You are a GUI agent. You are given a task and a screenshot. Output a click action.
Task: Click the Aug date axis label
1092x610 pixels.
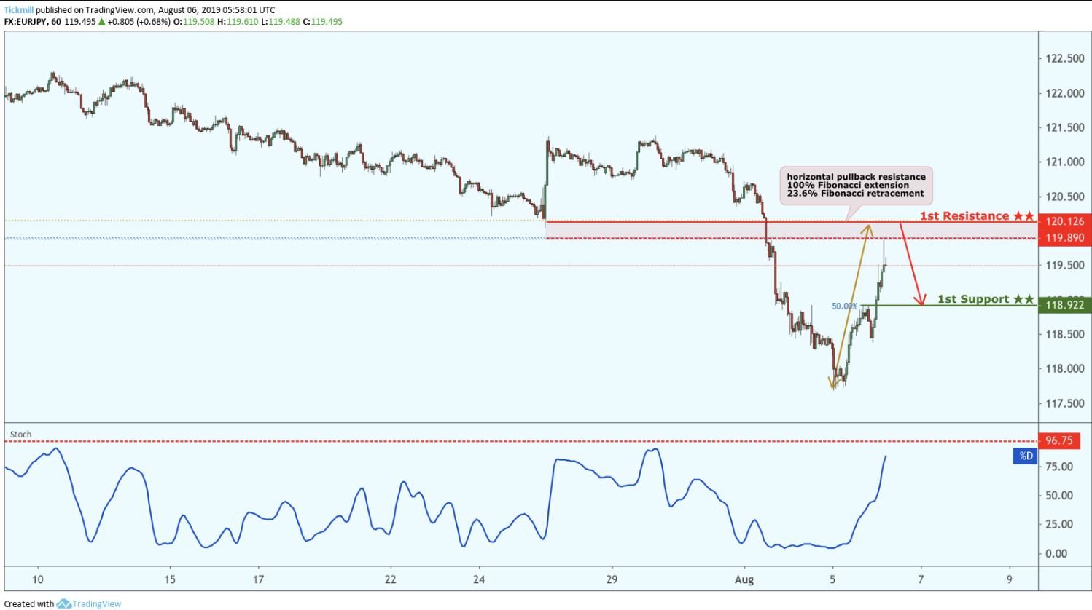click(744, 579)
